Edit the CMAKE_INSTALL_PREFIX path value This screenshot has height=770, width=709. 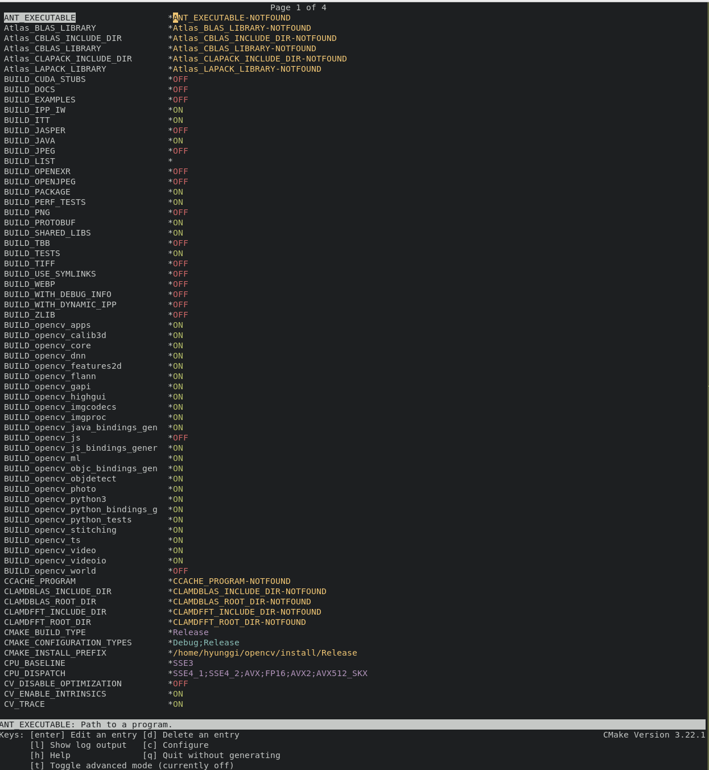(x=264, y=653)
